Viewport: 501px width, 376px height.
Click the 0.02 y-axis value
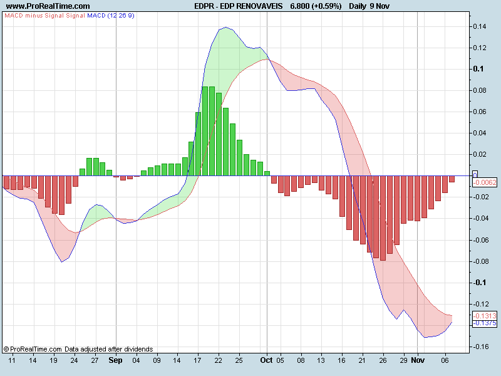point(480,154)
